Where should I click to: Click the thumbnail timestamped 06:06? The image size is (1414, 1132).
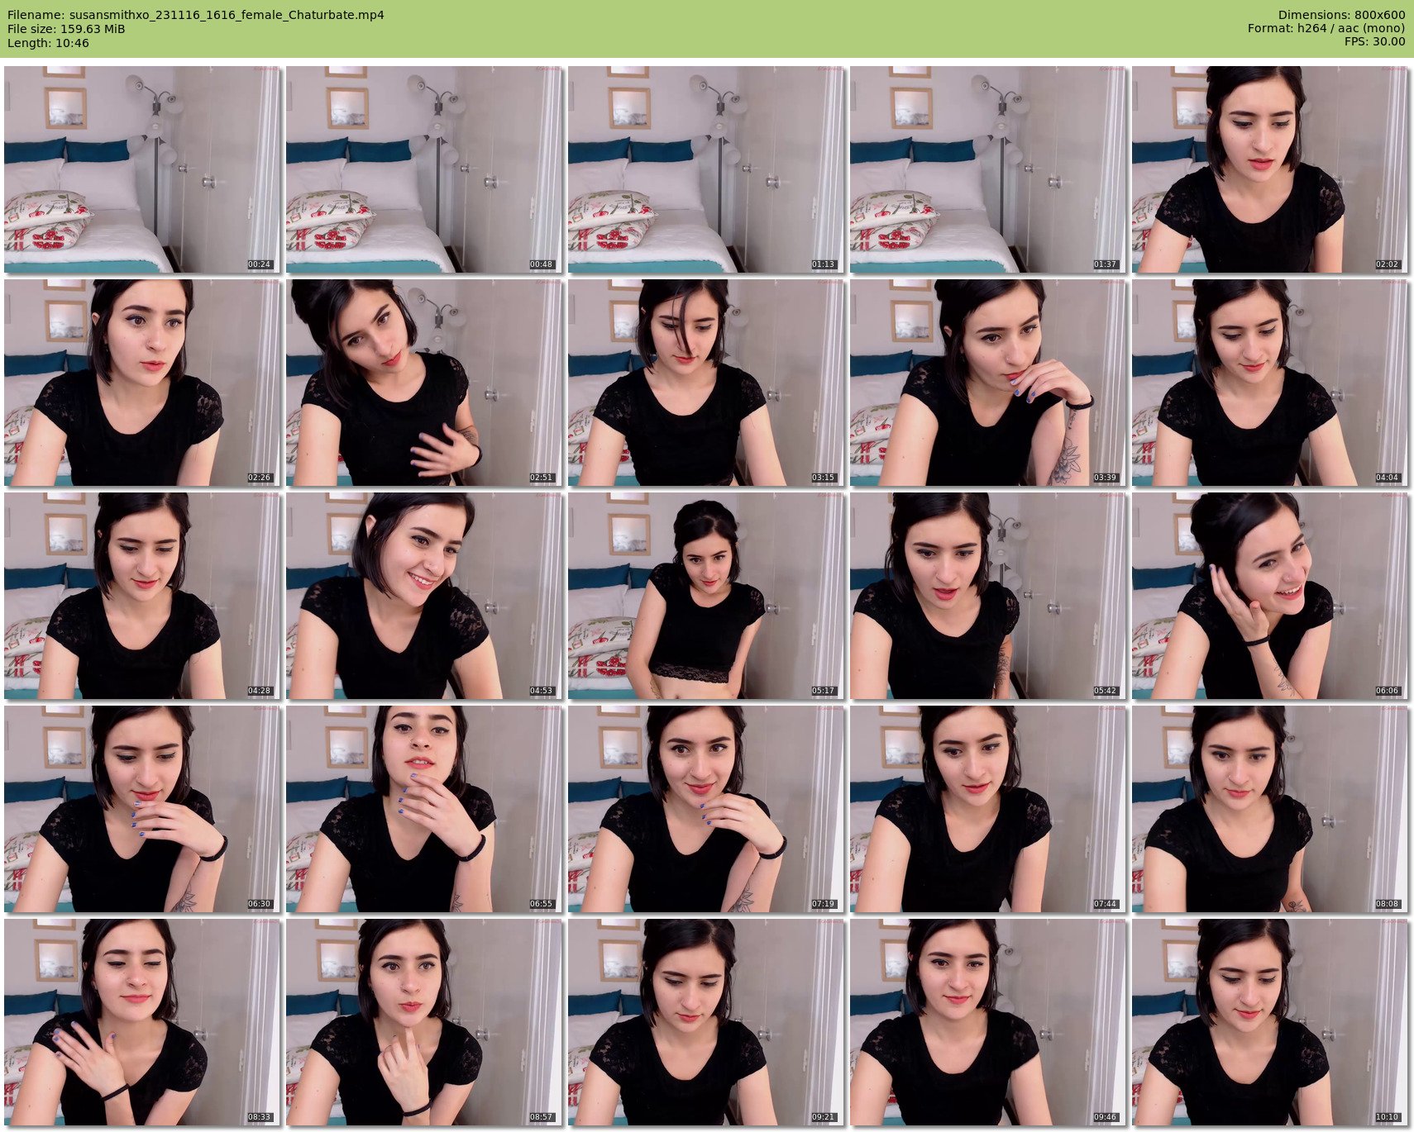click(1270, 596)
